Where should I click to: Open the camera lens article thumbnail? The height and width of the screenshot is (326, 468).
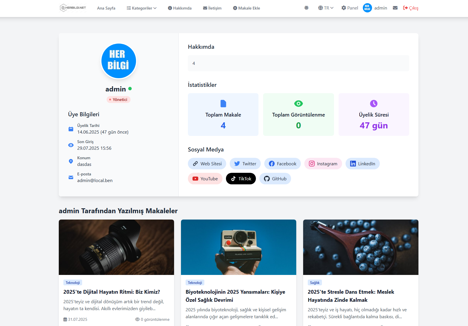[x=116, y=247]
